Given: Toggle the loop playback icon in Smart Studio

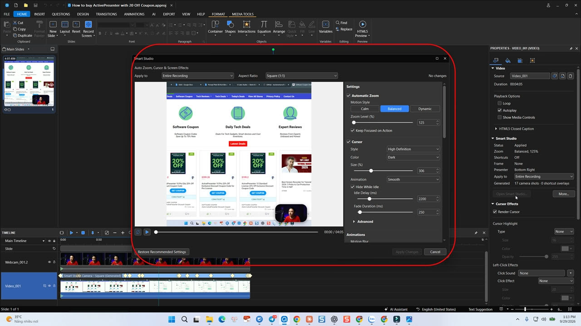Looking at the screenshot, I should pyautogui.click(x=138, y=232).
